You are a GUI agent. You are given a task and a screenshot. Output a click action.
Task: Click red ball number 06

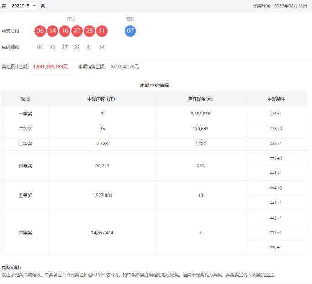(x=40, y=31)
